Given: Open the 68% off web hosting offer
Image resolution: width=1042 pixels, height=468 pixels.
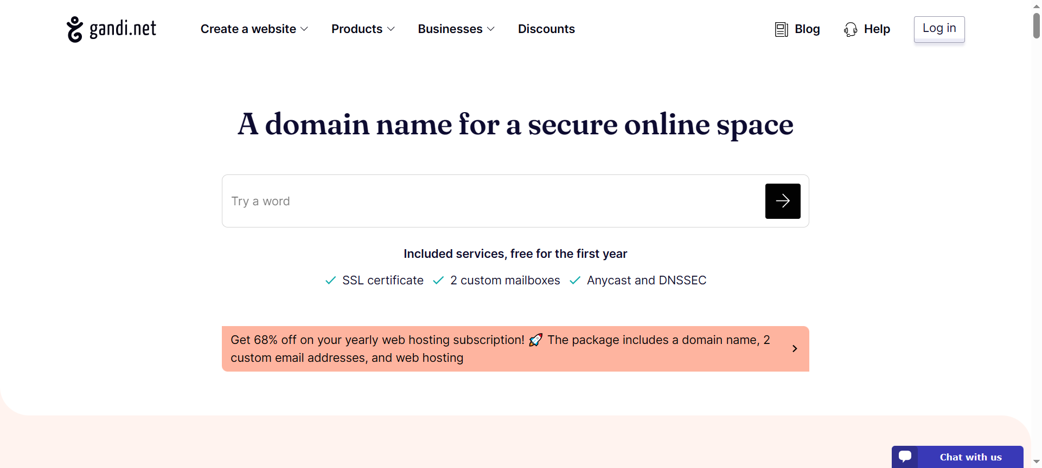Looking at the screenshot, I should [499, 349].
